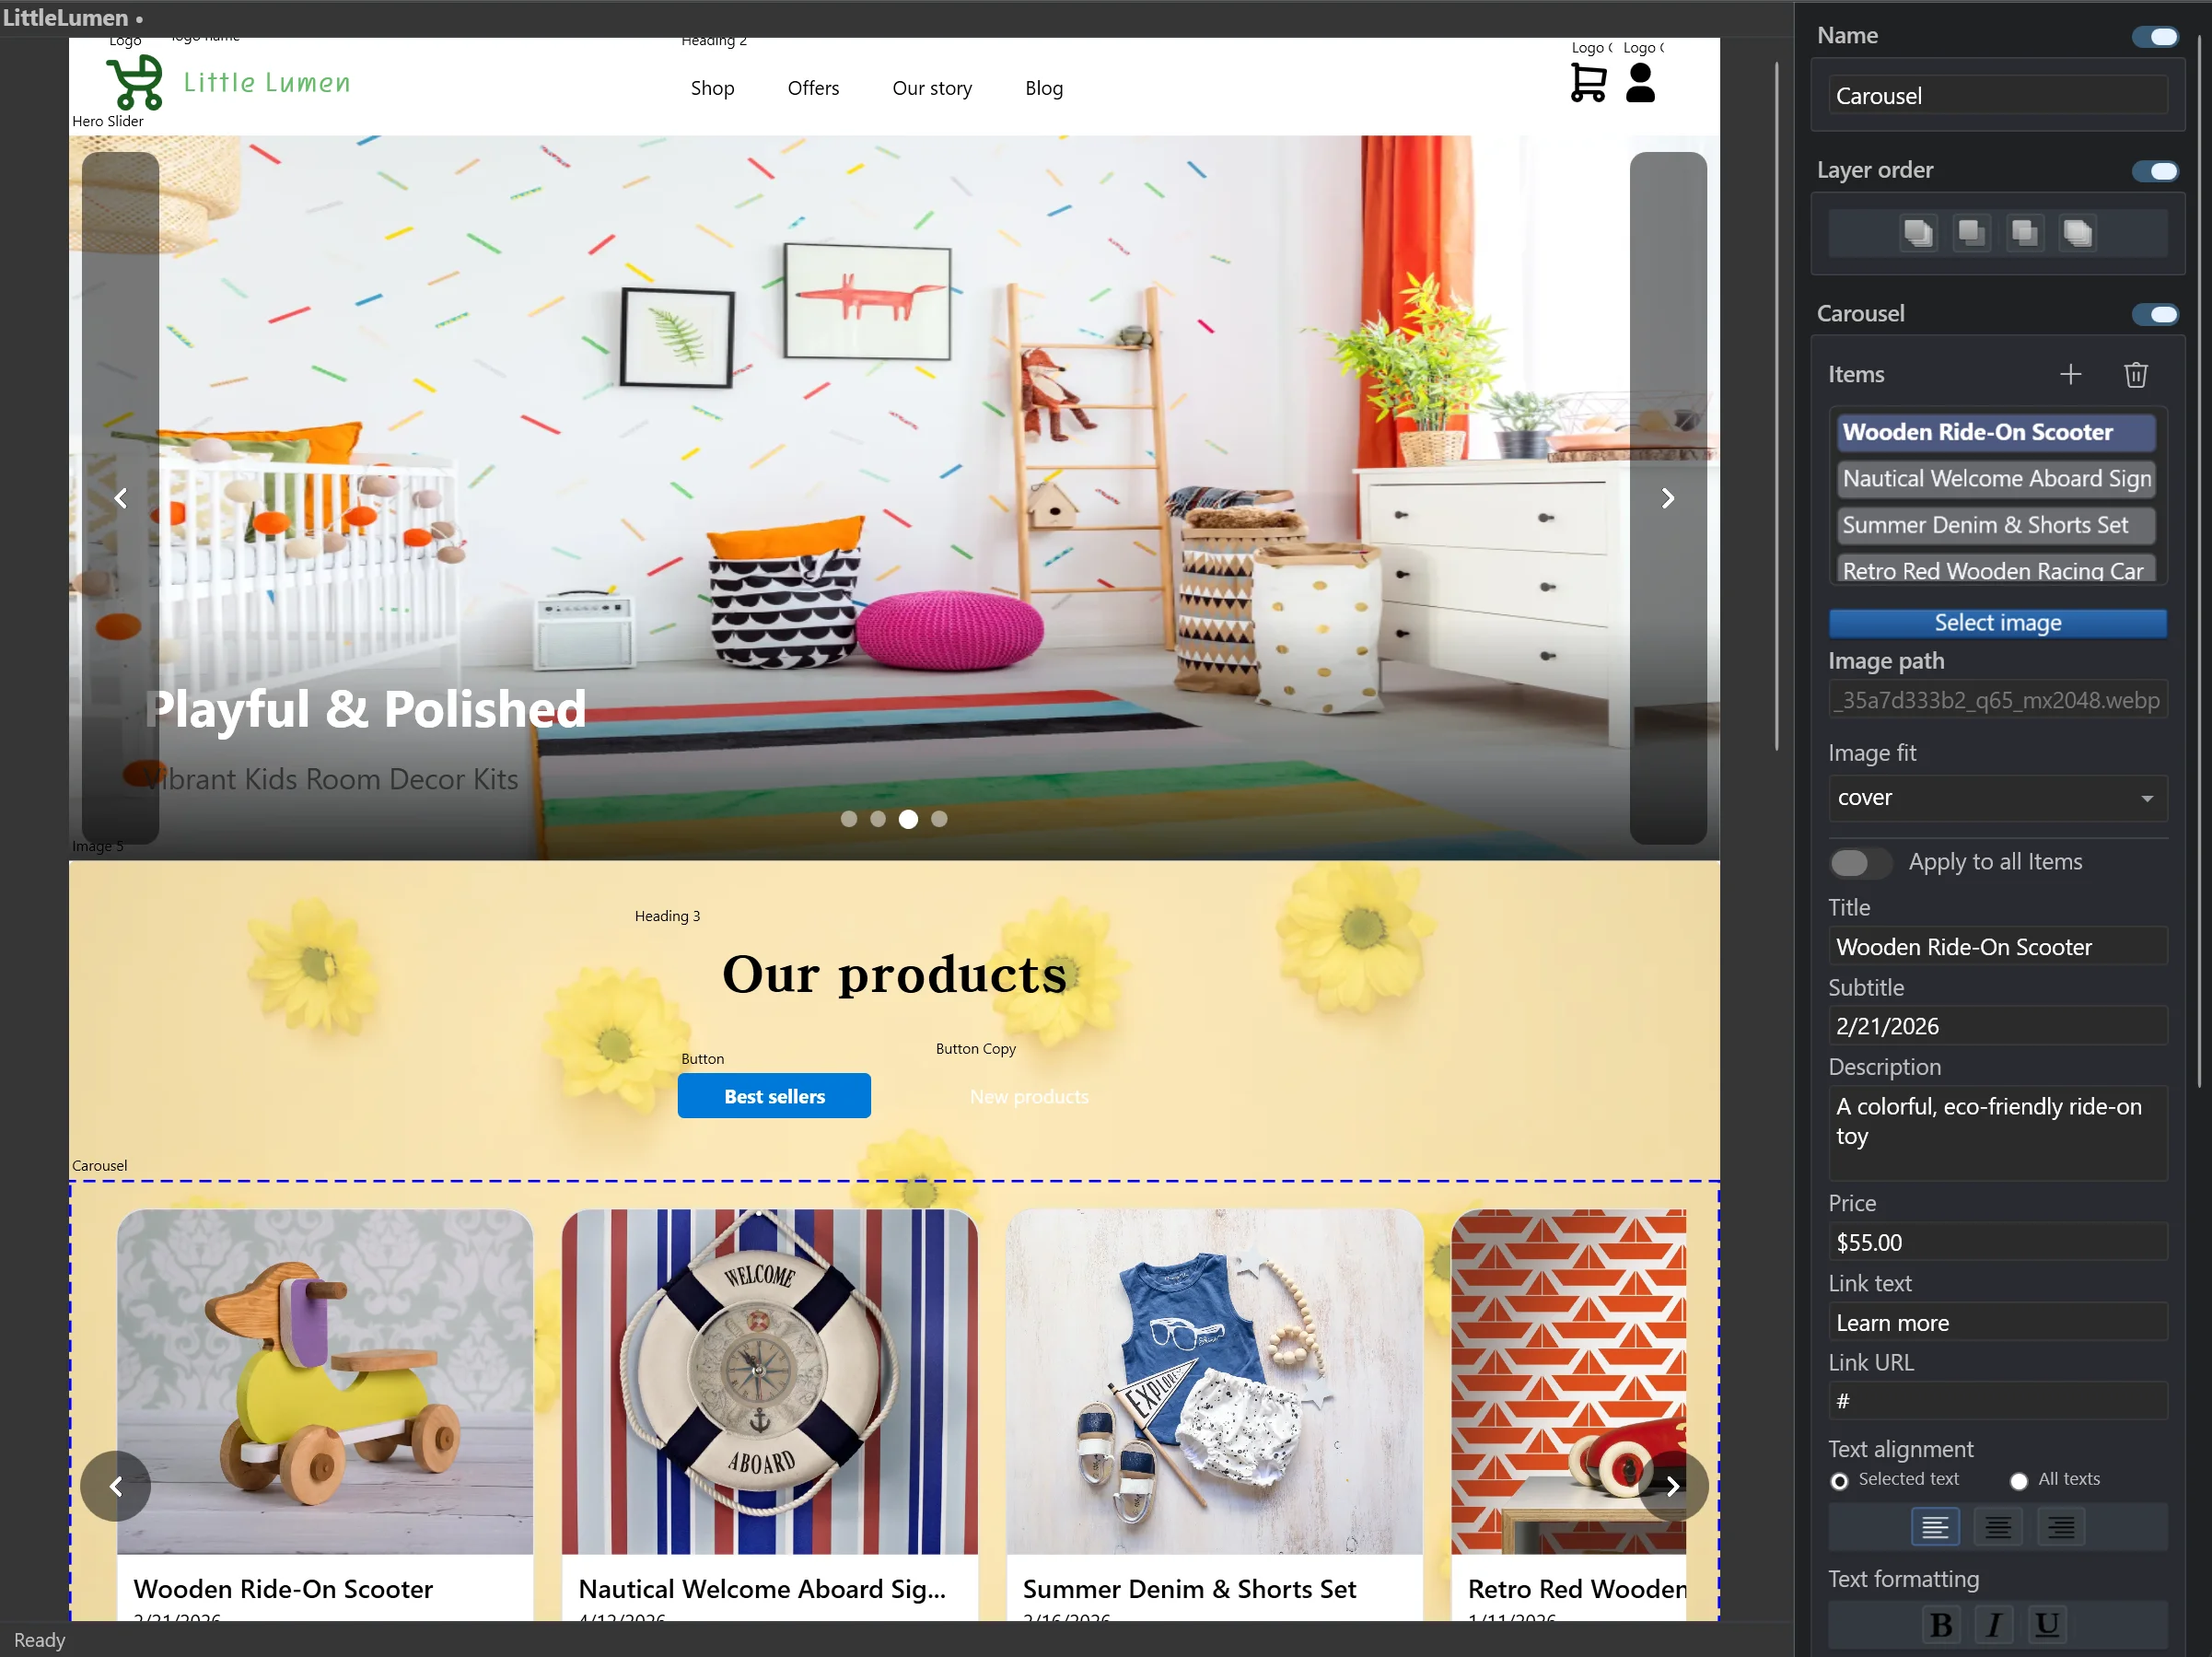Click the Select image button
Image resolution: width=2212 pixels, height=1657 pixels.
(1997, 622)
